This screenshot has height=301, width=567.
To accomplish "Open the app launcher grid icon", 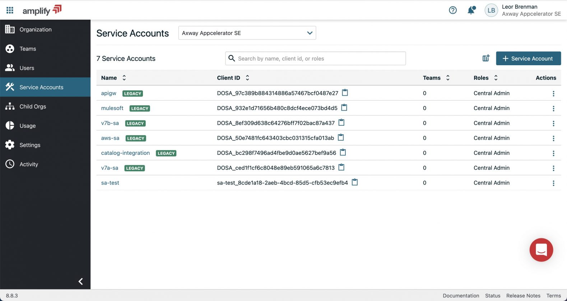I will pos(10,10).
